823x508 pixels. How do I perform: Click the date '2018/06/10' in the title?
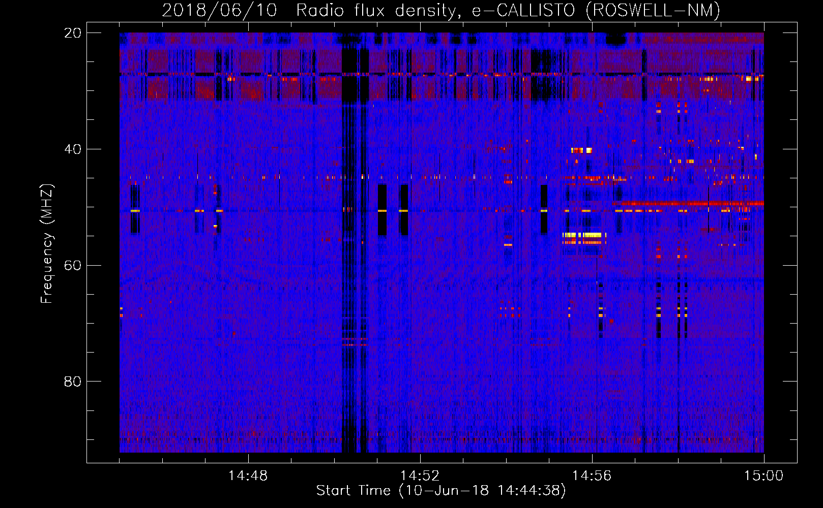pyautogui.click(x=219, y=10)
